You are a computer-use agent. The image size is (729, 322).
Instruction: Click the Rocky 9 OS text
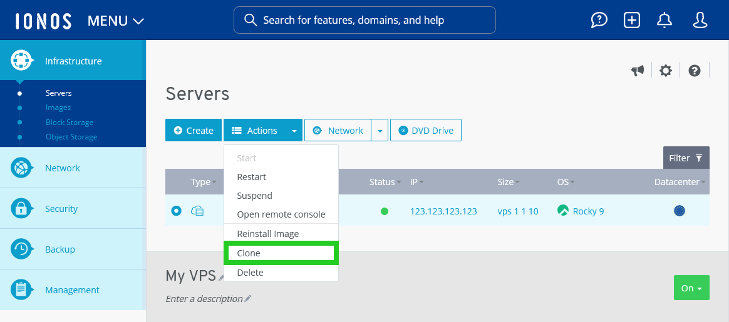[x=588, y=211]
